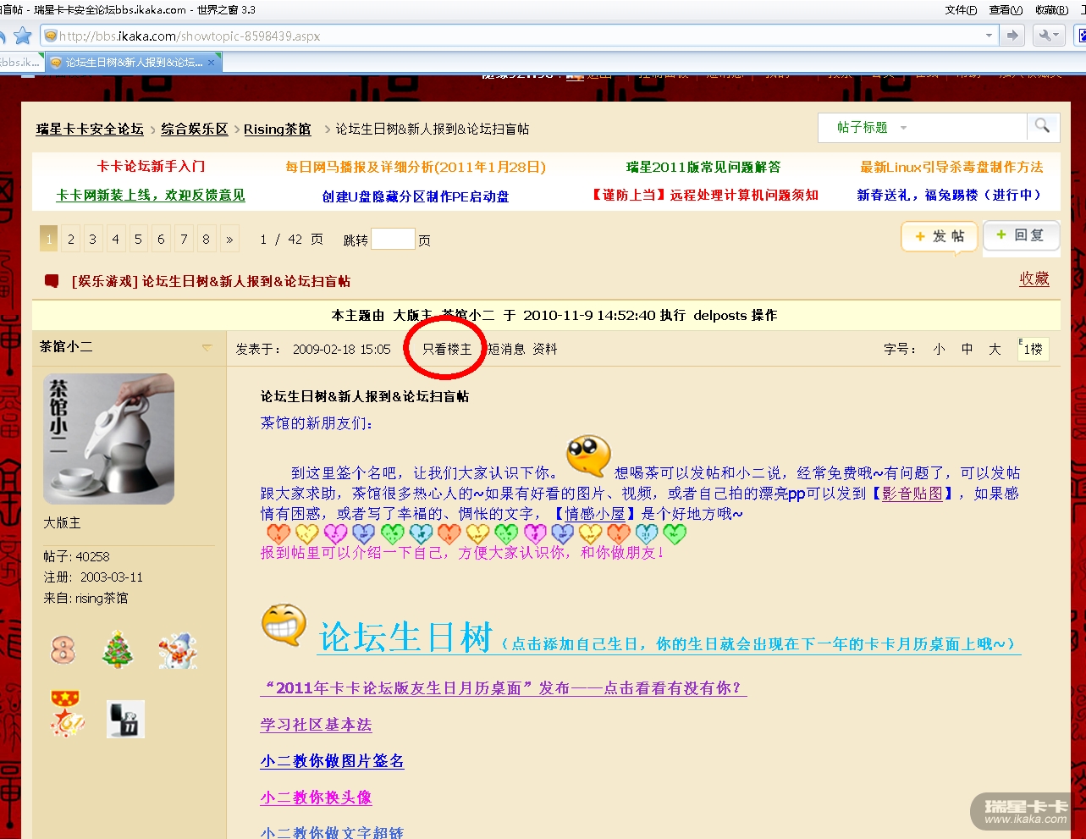The height and width of the screenshot is (839, 1086).
Task: Click the black square medal icon
Action: [126, 719]
